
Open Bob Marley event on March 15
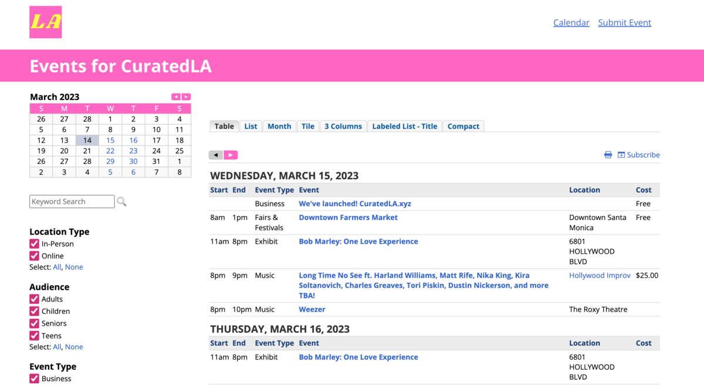point(358,241)
